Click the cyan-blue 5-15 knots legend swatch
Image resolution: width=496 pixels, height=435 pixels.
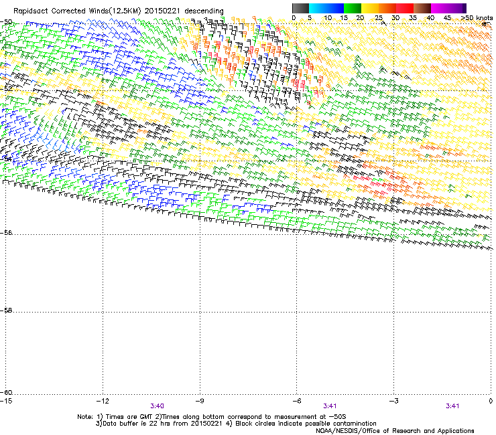click(x=326, y=8)
